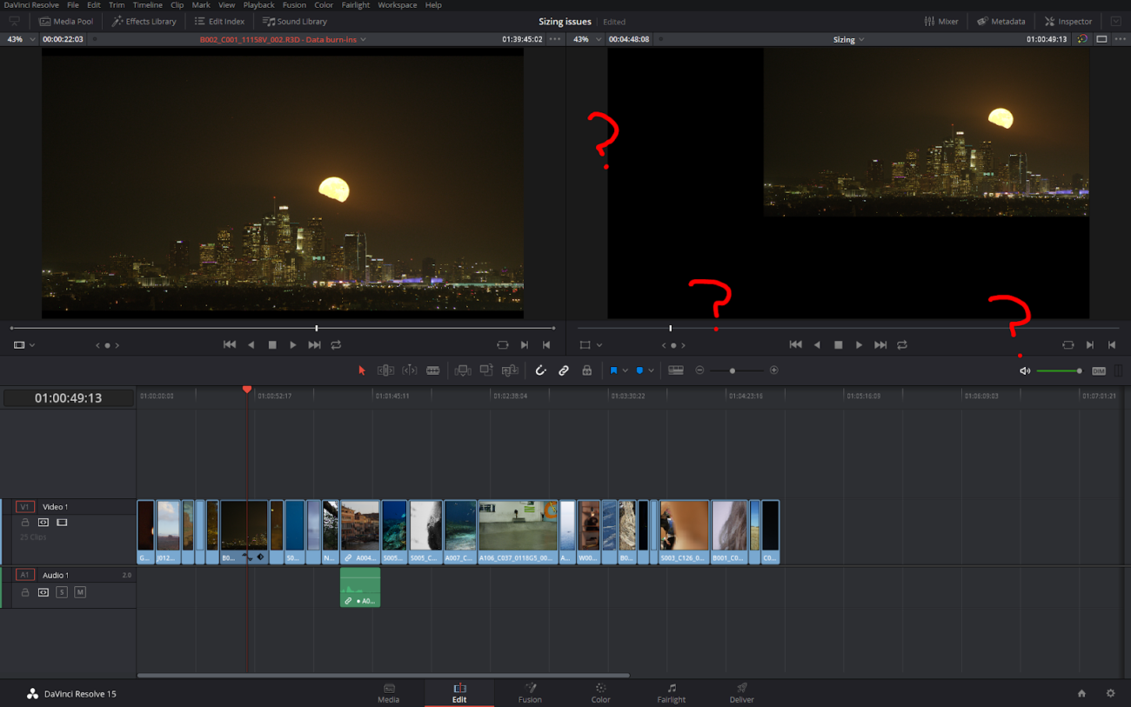The width and height of the screenshot is (1131, 707).
Task: Switch to the Fairlight page tab
Action: pos(671,693)
